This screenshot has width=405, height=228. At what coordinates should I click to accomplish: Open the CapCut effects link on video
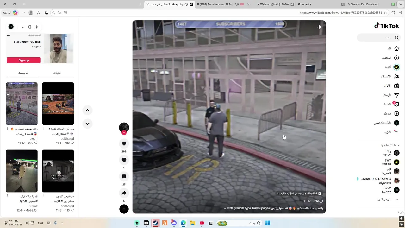coord(299,193)
